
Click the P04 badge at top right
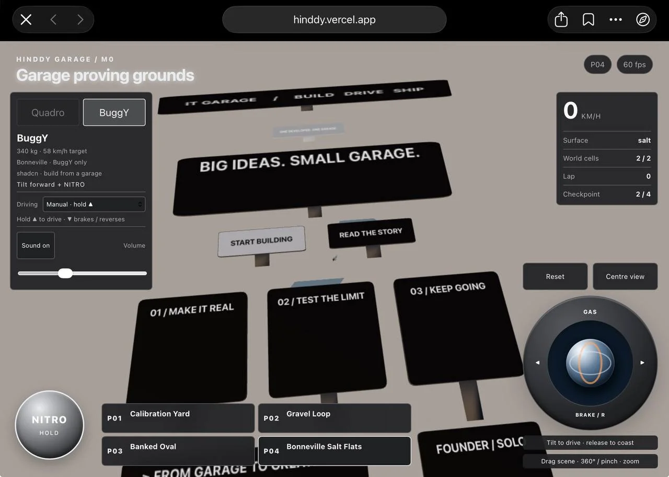click(x=597, y=65)
